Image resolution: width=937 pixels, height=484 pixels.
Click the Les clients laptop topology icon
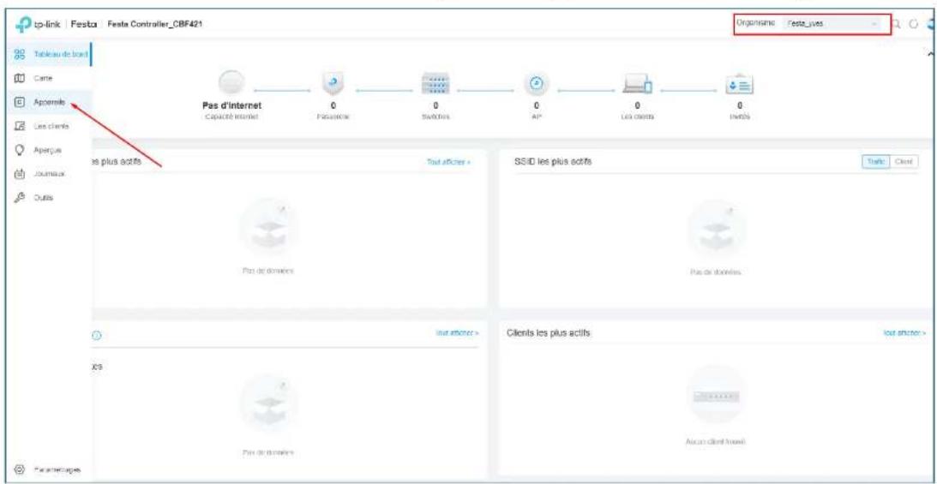click(x=638, y=86)
